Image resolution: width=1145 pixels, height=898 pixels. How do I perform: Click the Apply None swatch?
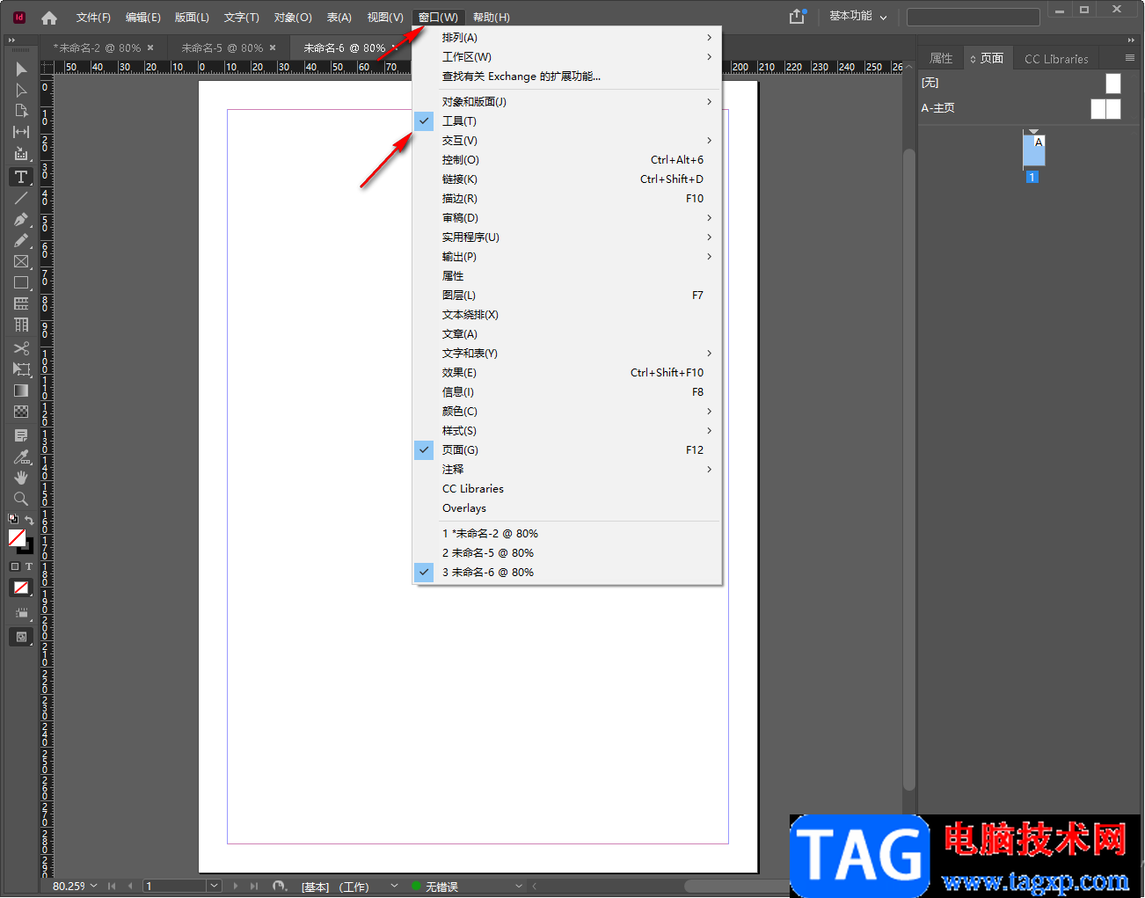coord(21,588)
